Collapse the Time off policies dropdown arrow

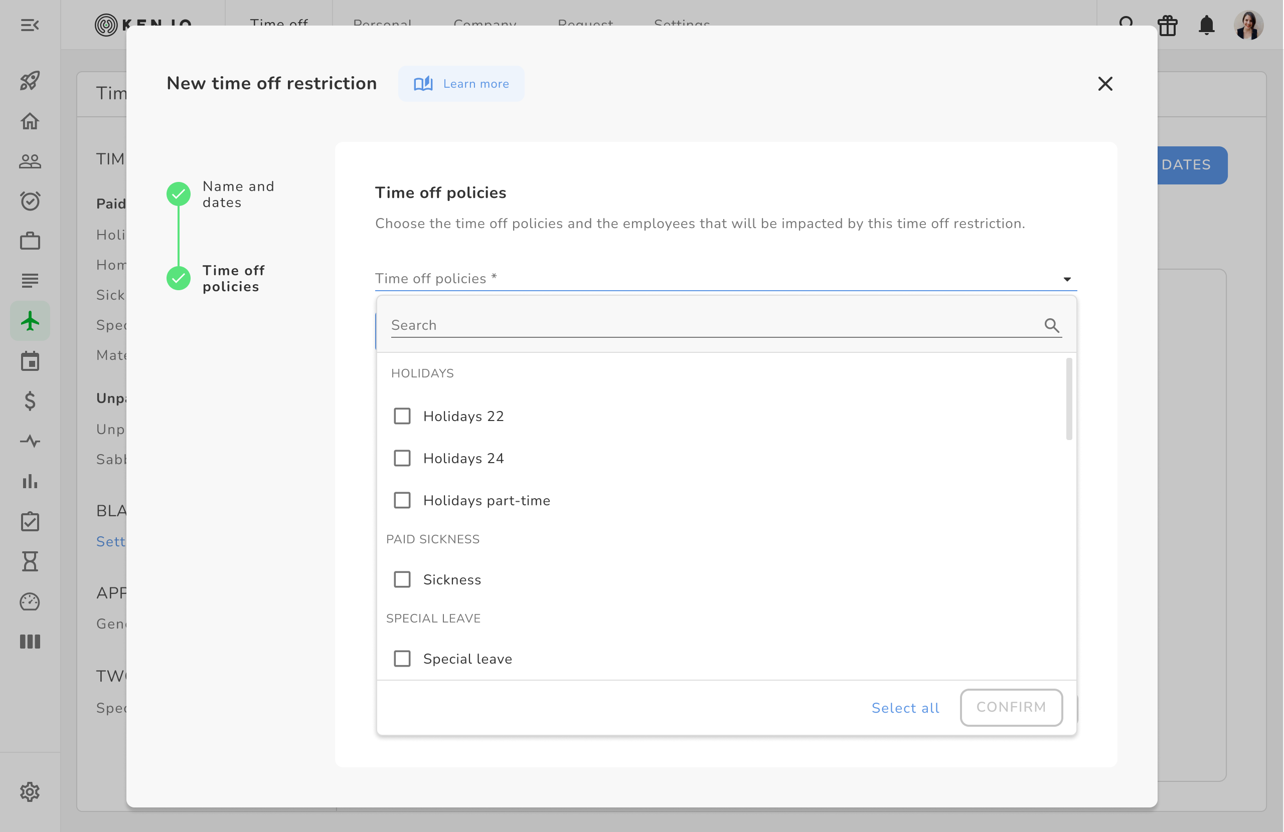click(1067, 279)
